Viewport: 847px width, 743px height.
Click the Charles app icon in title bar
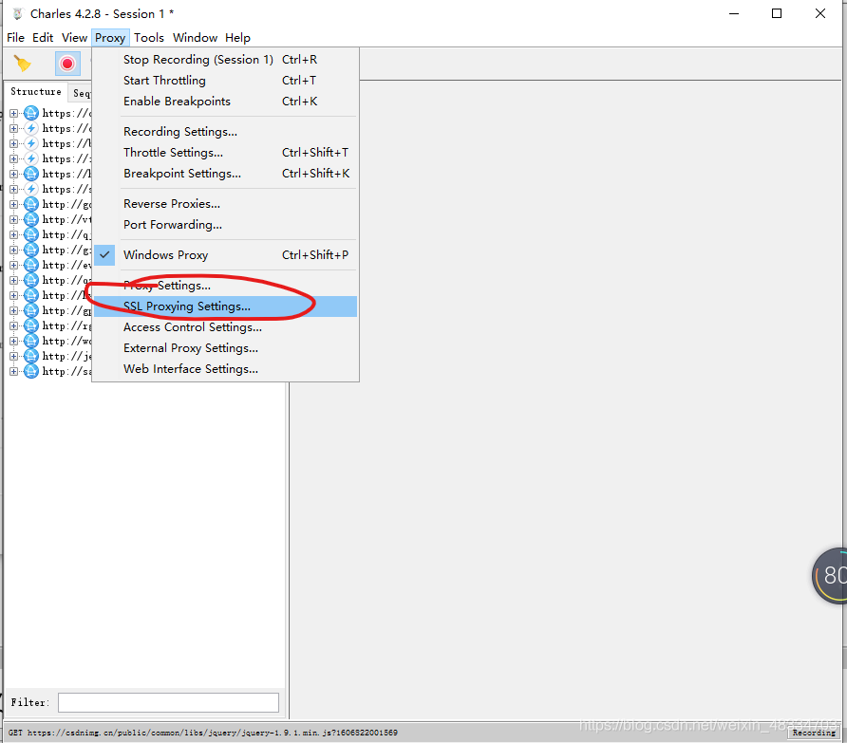click(17, 14)
